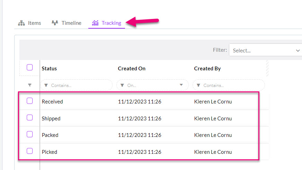Screen dimensions: 302x170
Task: Click funnel icon in Created On filter
Action: pyautogui.click(x=122, y=85)
